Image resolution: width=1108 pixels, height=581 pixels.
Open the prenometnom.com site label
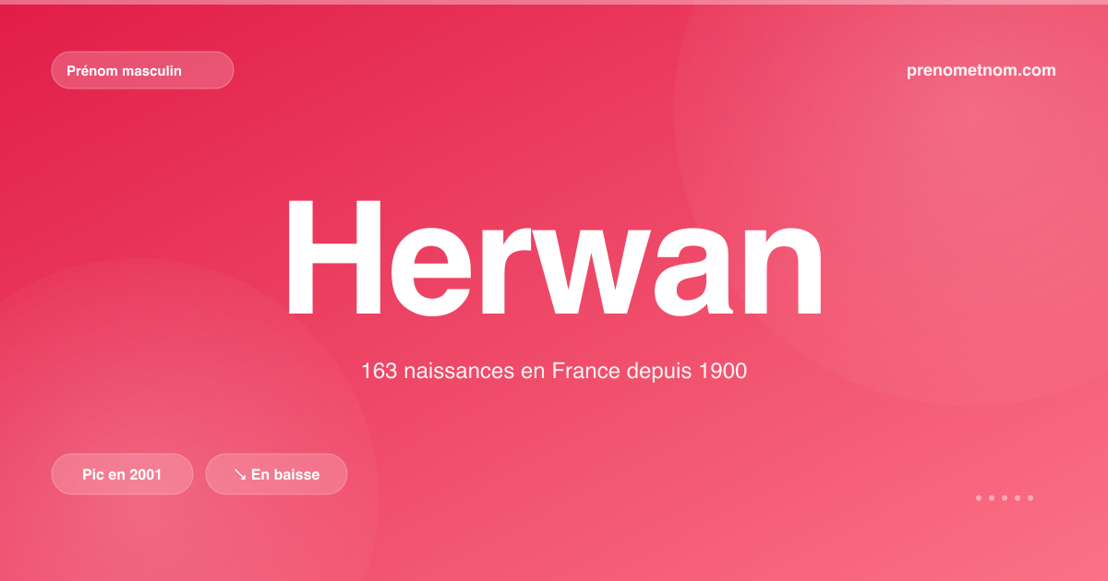tap(982, 70)
